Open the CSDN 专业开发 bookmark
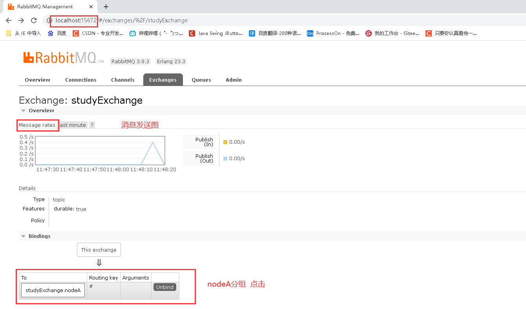This screenshot has width=526, height=309. pos(98,33)
